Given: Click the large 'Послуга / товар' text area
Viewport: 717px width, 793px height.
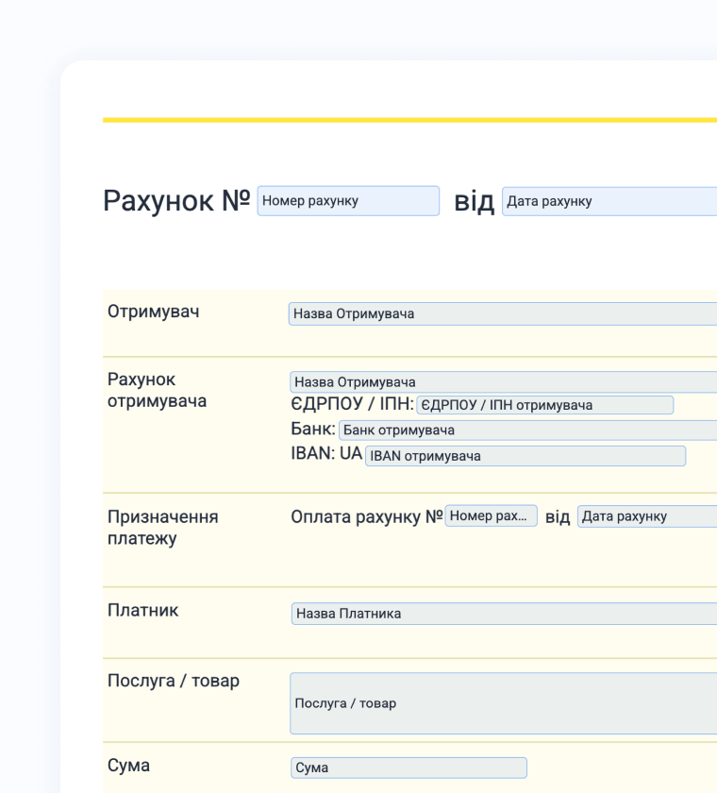Looking at the screenshot, I should pos(503,703).
